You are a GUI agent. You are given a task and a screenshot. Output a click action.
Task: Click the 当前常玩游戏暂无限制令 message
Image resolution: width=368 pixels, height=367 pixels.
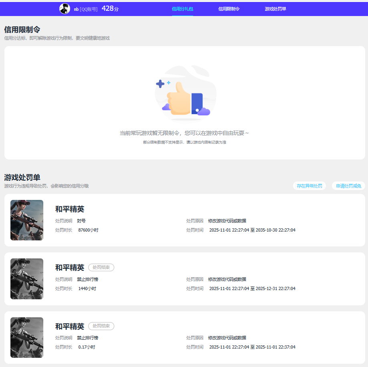point(184,133)
